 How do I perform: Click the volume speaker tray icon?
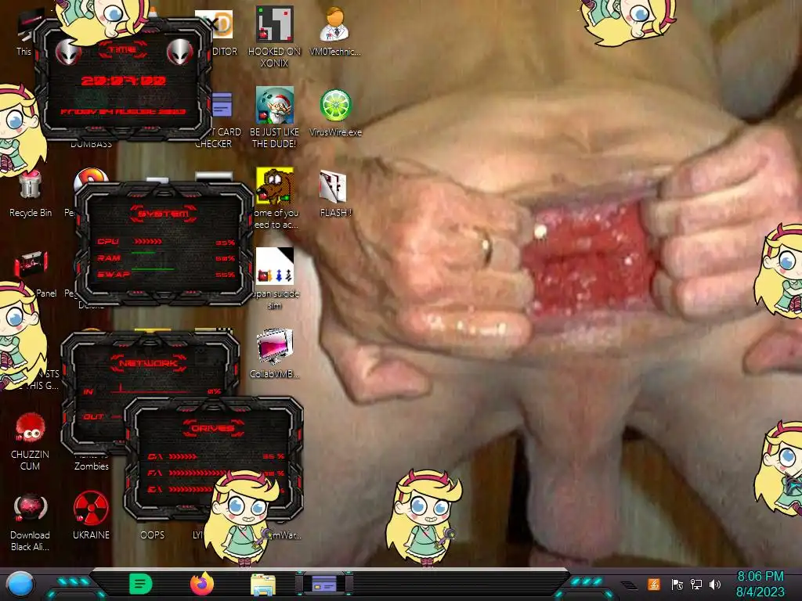[x=715, y=584]
